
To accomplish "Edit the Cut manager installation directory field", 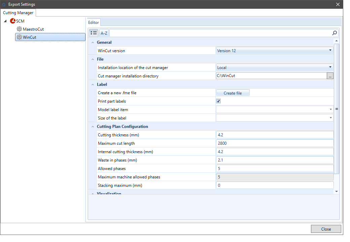I will (x=272, y=76).
